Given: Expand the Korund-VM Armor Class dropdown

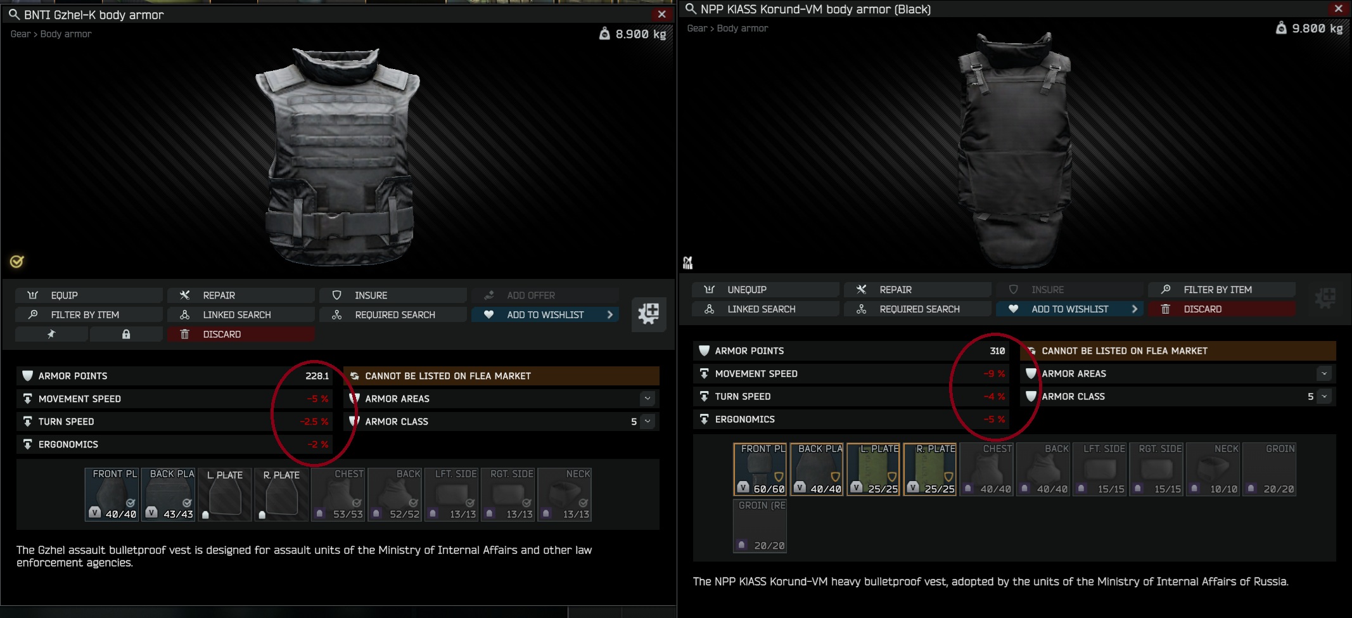Looking at the screenshot, I should tap(1324, 397).
